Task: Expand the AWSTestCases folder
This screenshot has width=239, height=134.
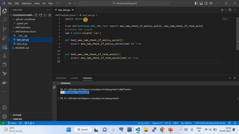Action: (x=23, y=28)
